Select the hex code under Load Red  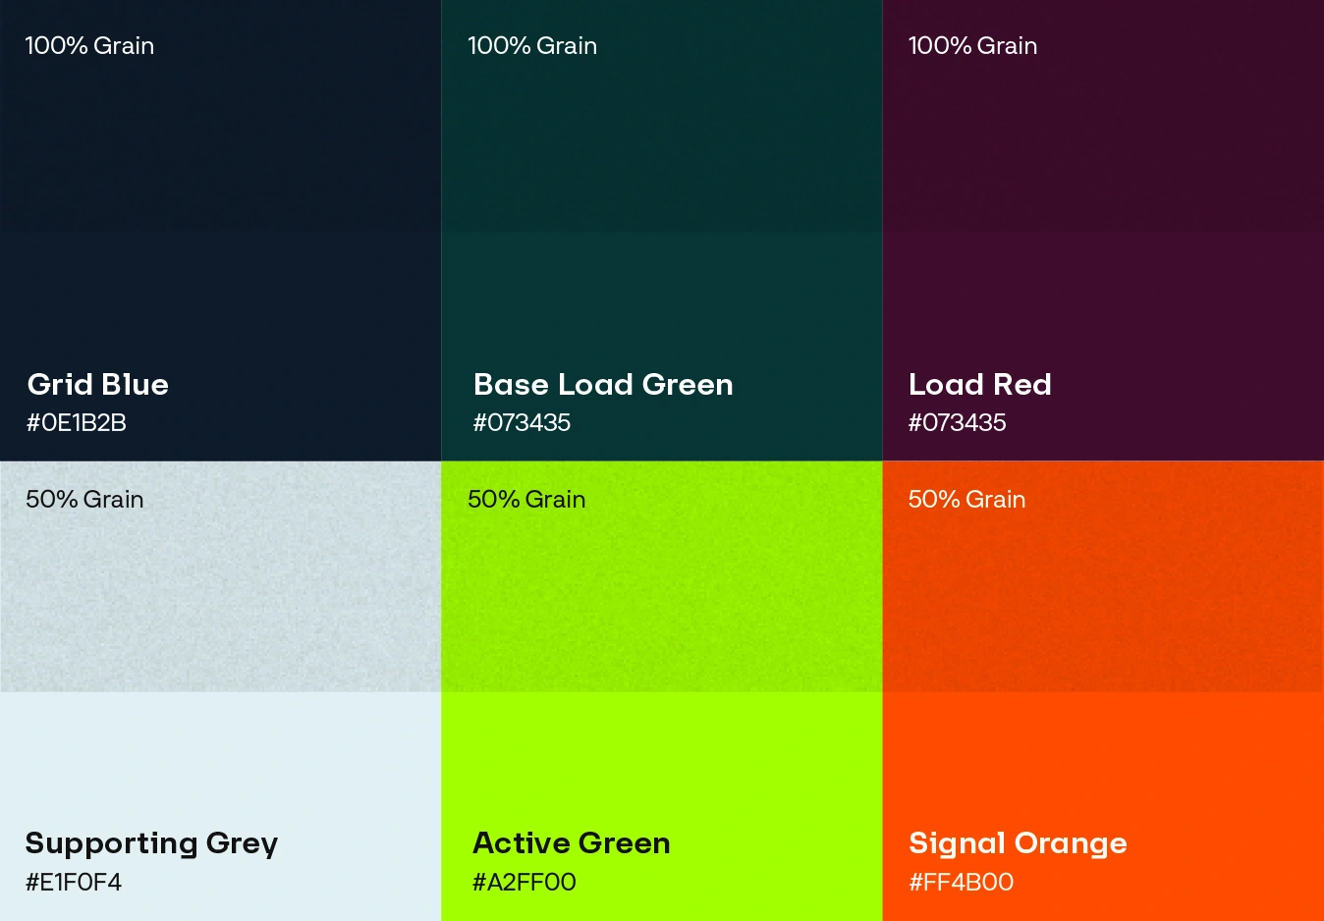[957, 423]
